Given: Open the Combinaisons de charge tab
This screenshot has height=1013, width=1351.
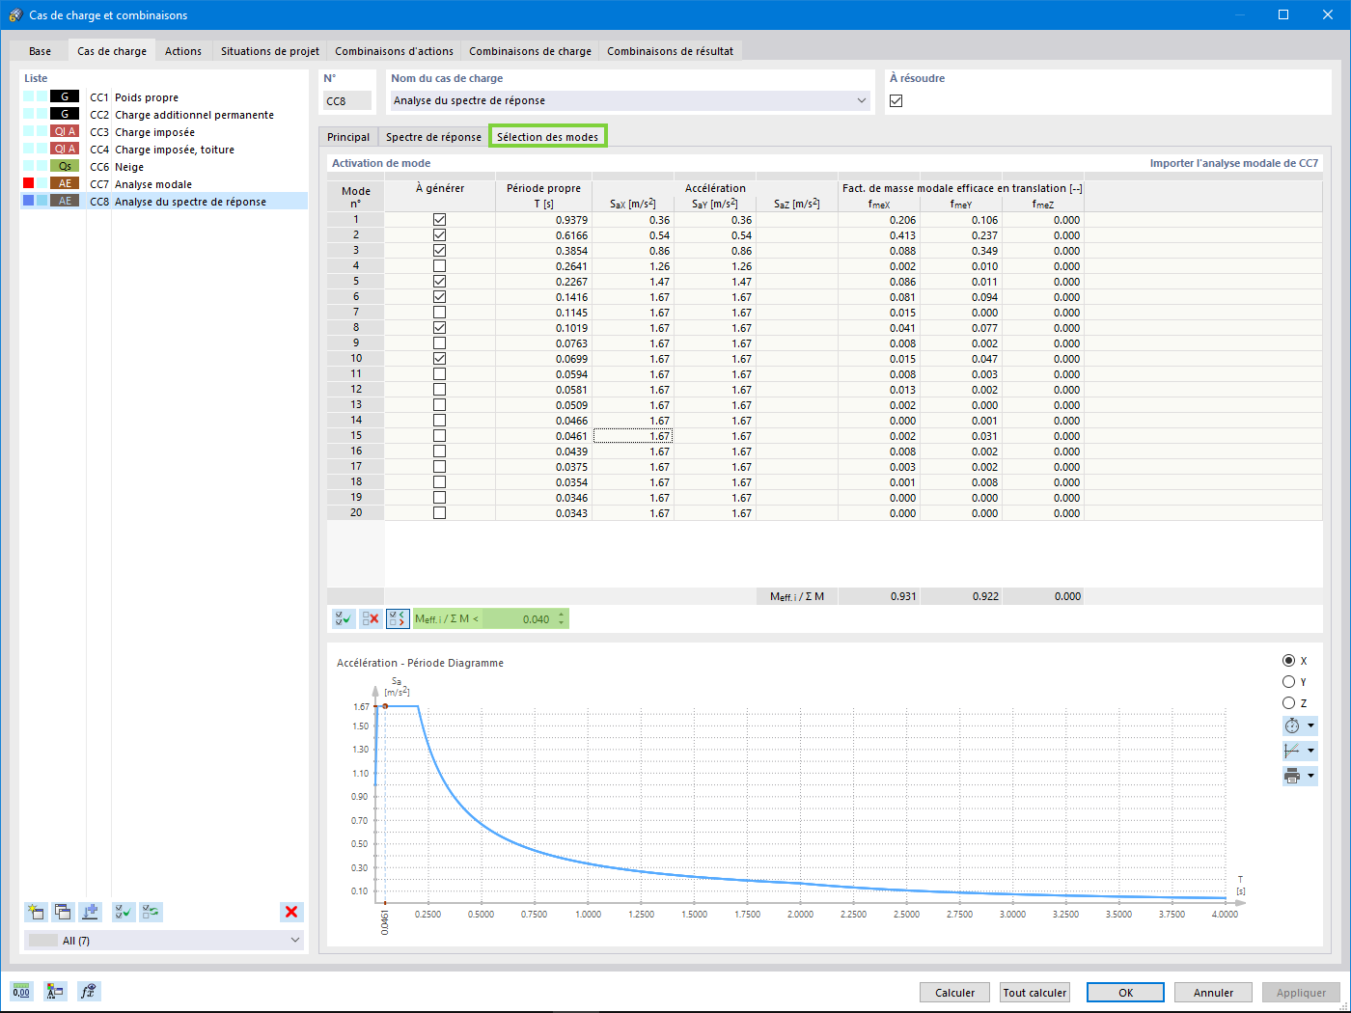Looking at the screenshot, I should 530,51.
